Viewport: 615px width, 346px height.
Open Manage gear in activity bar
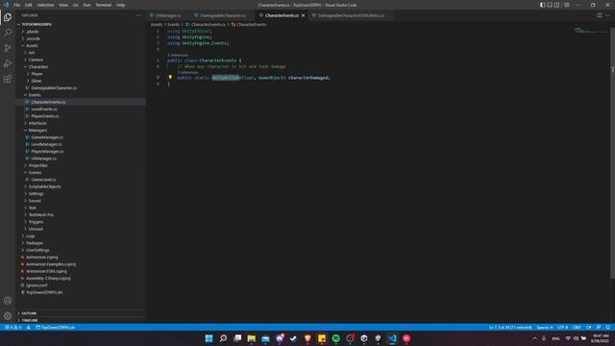coord(8,316)
